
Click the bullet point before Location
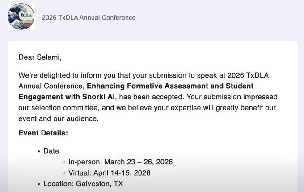[x=39, y=184]
